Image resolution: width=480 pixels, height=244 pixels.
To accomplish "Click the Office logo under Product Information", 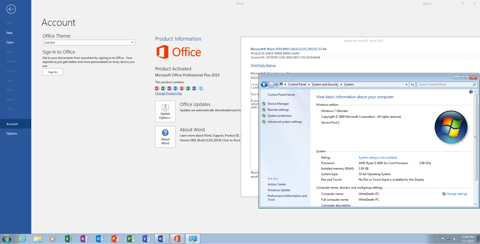I will click(178, 52).
